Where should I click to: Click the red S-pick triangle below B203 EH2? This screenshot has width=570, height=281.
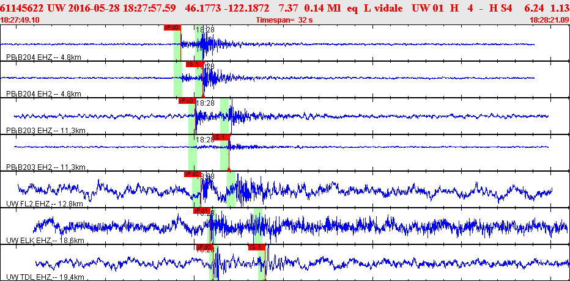pos(228,169)
